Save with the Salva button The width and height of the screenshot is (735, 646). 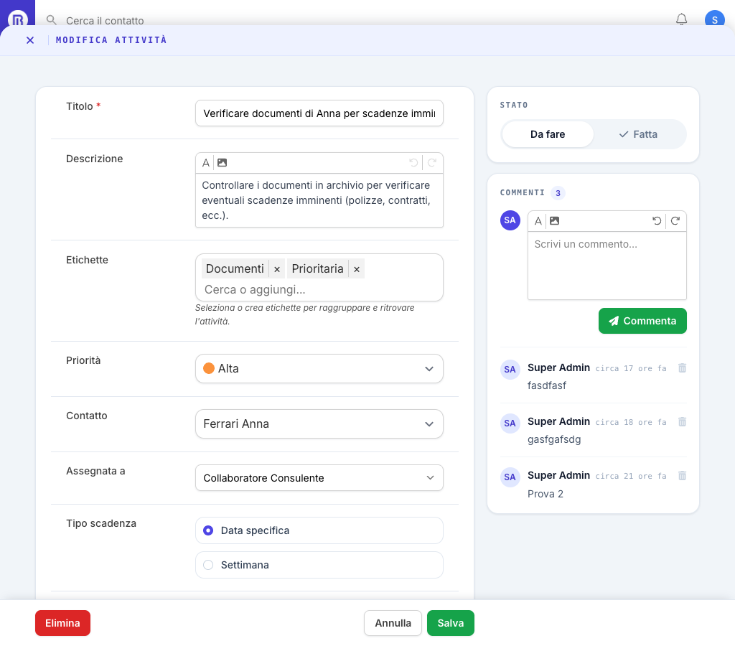(451, 623)
